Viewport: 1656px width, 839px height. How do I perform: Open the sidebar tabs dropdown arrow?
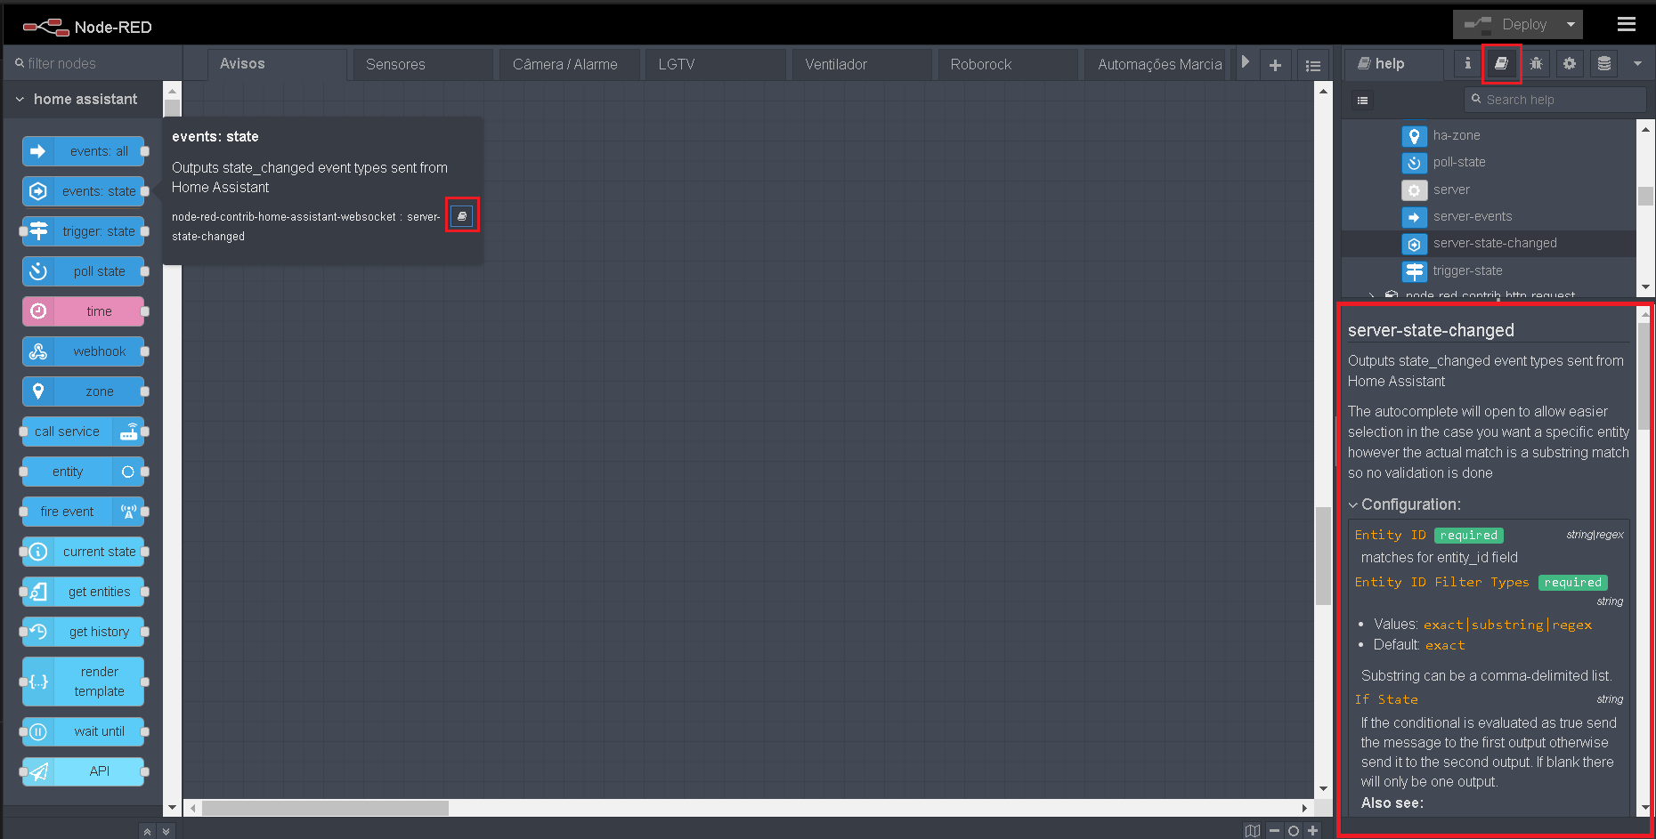(x=1637, y=63)
